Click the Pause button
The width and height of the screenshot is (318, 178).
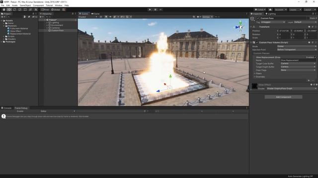[156, 9]
